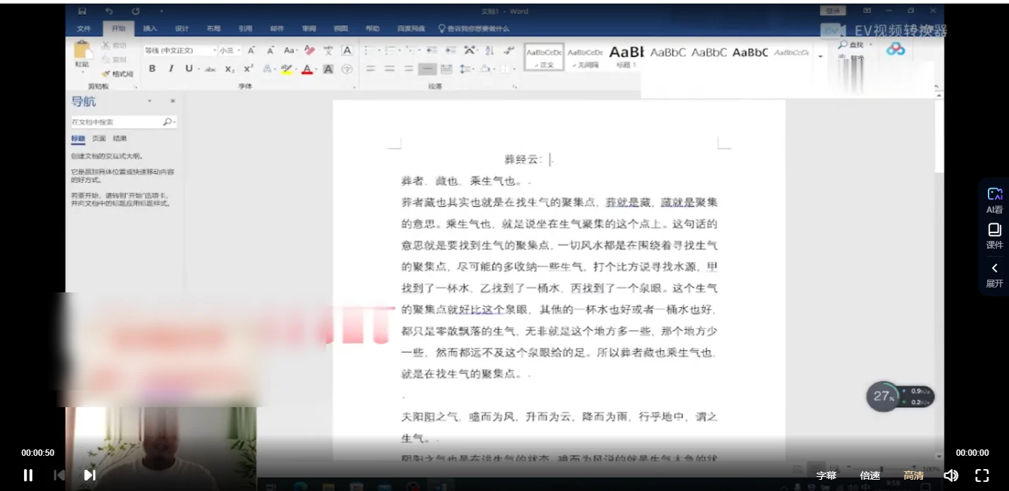This screenshot has height=491, width=1009.
Task: Open the AI看 side panel
Action: [x=994, y=200]
